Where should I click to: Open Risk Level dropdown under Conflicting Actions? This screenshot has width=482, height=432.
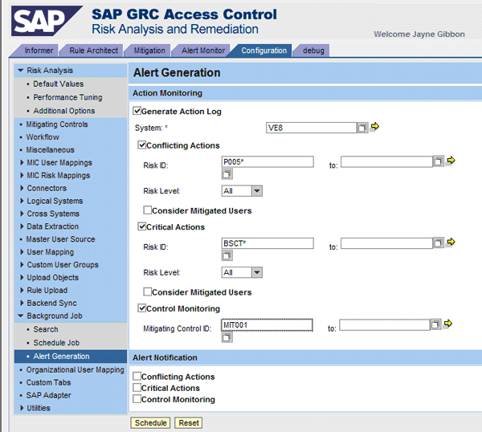pyautogui.click(x=256, y=191)
